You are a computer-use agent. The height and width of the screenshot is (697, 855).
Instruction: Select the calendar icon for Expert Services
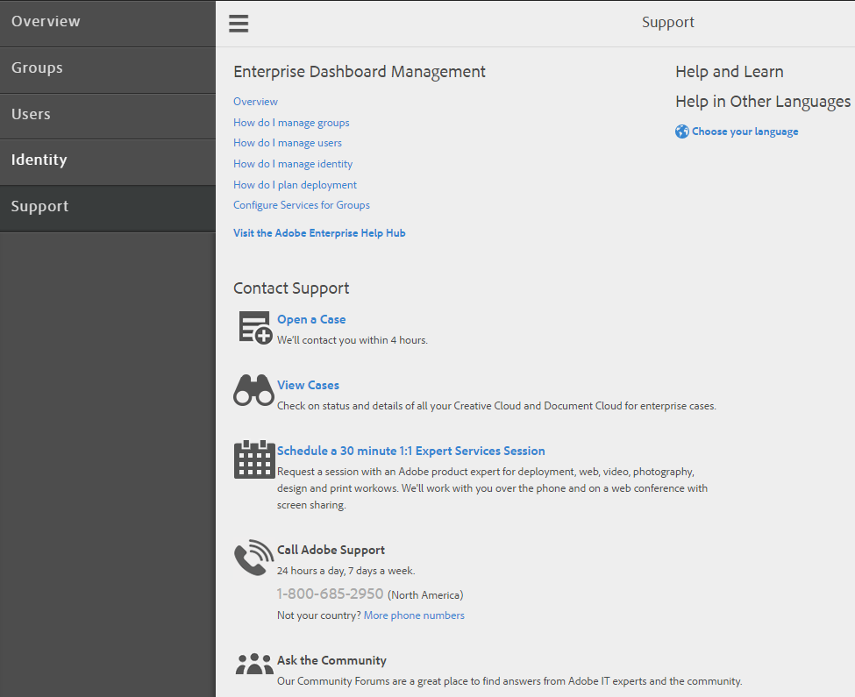pos(253,459)
